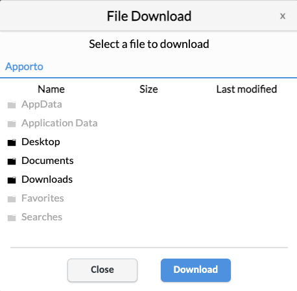
Task: Click the blue Download button
Action: [x=196, y=270]
